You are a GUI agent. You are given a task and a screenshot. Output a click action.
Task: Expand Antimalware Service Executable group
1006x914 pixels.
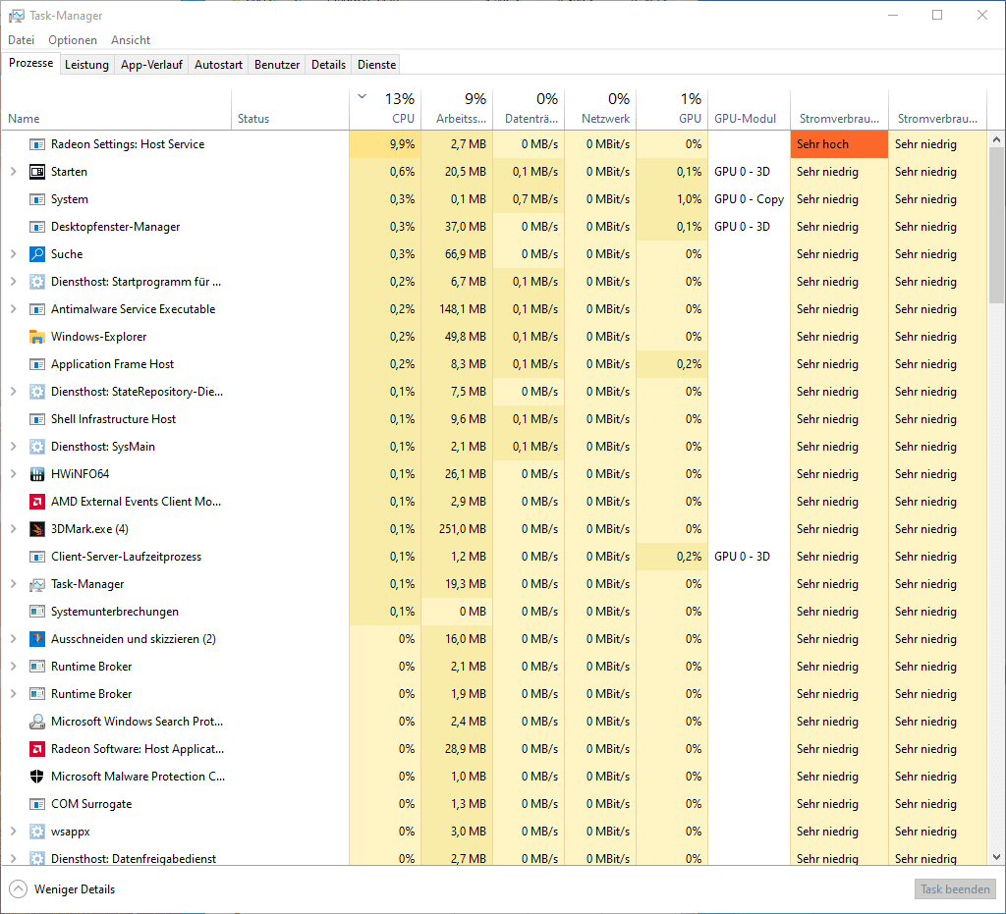(14, 309)
